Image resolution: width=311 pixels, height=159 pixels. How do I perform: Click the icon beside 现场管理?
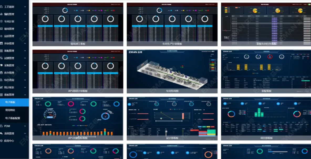click(x=1, y=29)
